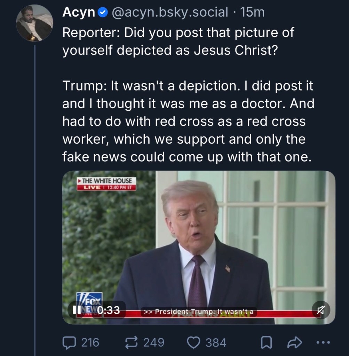Bookmark this post

pyautogui.click(x=266, y=343)
